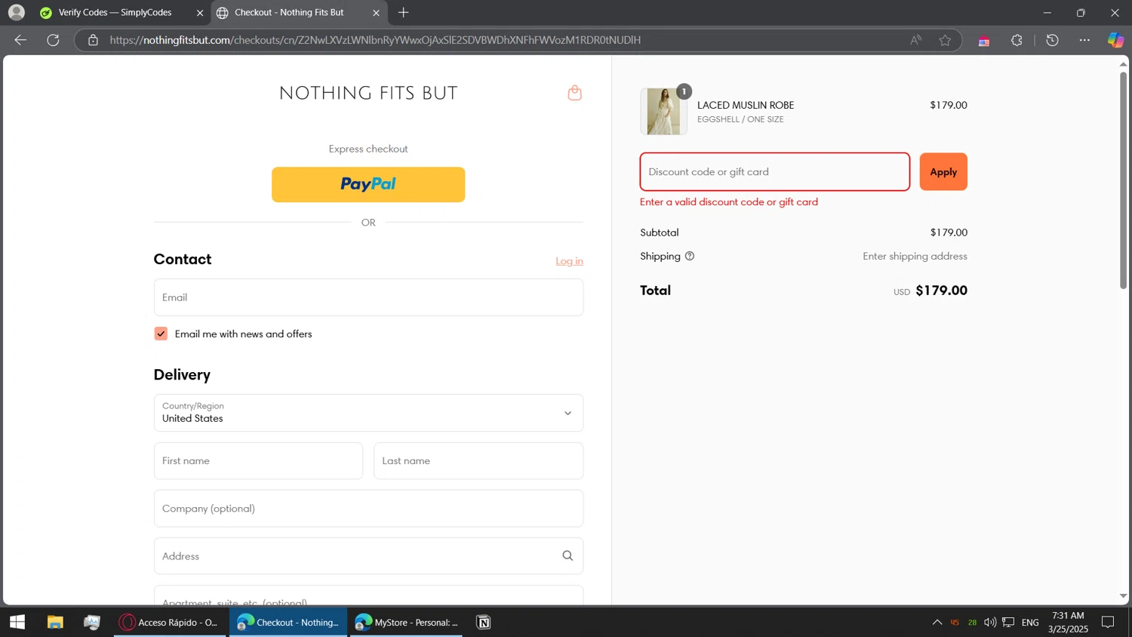The width and height of the screenshot is (1132, 637).
Task: Open Opera Acceso Rápido taskbar window
Action: coord(170,622)
